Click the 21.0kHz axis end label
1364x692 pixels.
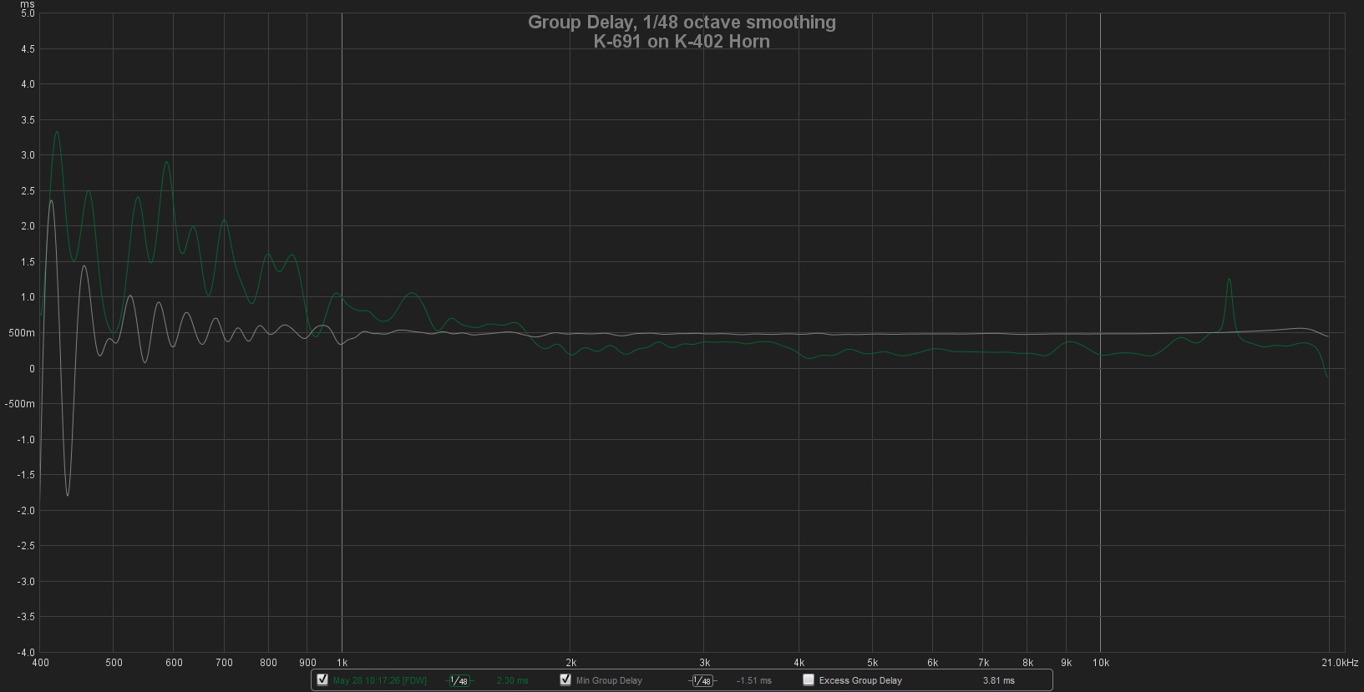pos(1341,663)
